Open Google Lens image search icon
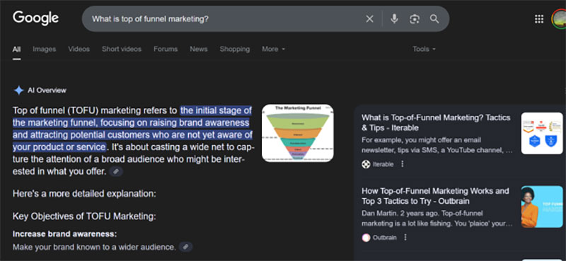566x261 pixels. pos(415,19)
